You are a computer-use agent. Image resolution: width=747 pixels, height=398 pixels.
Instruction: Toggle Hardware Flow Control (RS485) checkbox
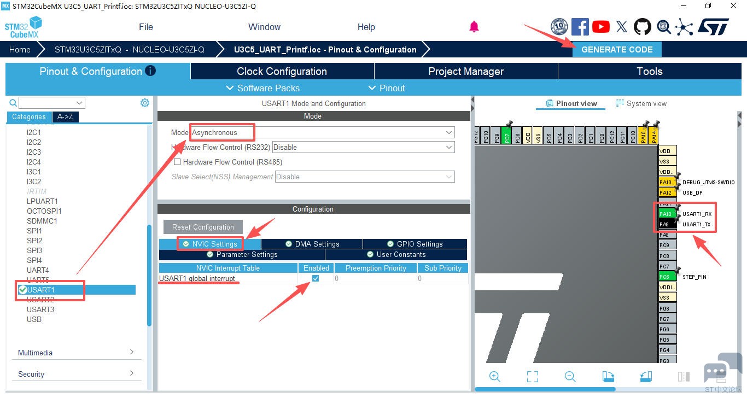pos(177,162)
